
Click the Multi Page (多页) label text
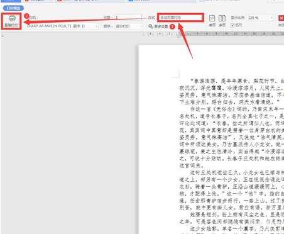pyautogui.click(x=222, y=25)
